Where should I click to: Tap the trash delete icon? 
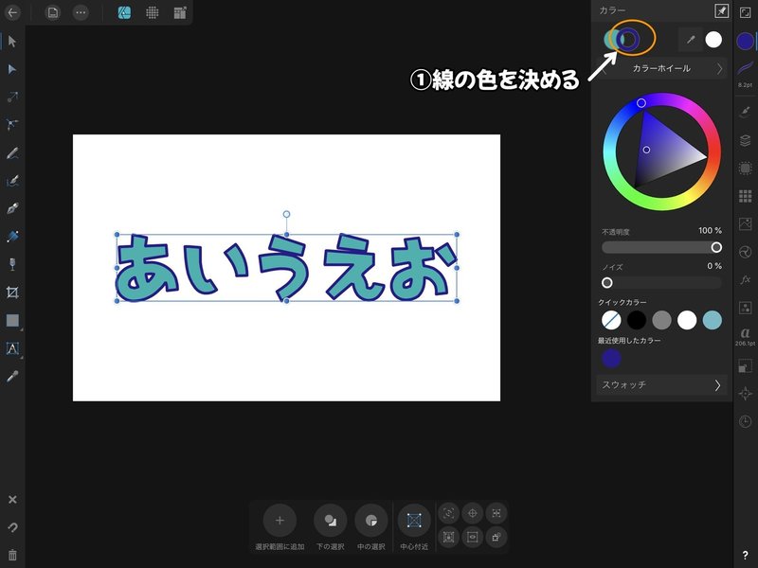(12, 555)
